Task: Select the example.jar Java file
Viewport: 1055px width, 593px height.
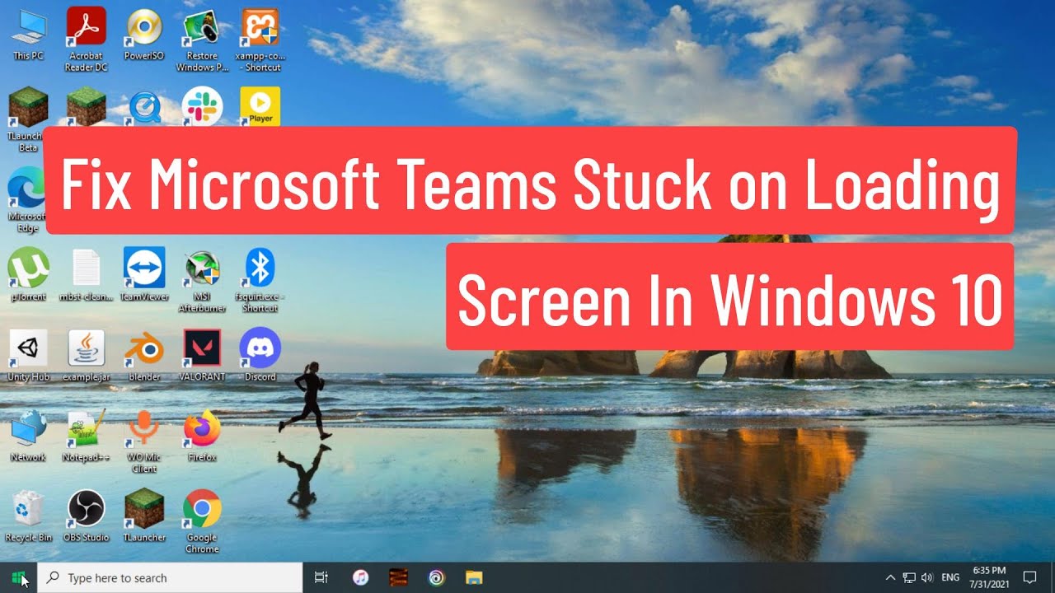Action: [x=87, y=355]
